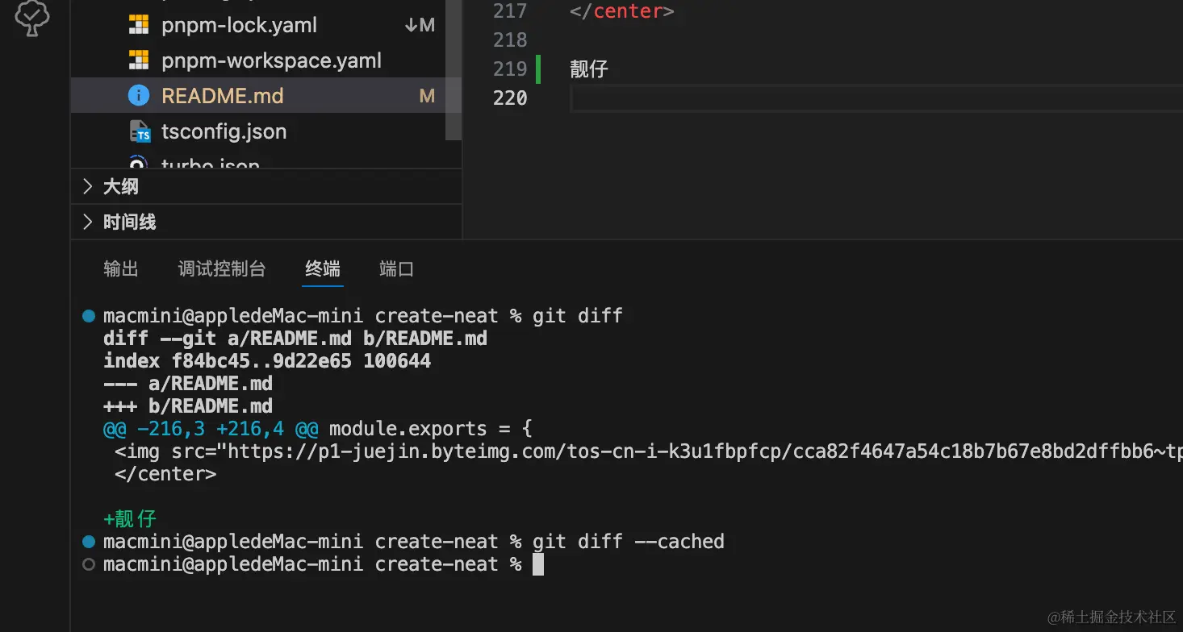1183x632 pixels.
Task: Open the tree-shaped extension icon in activity bar
Action: [x=32, y=18]
